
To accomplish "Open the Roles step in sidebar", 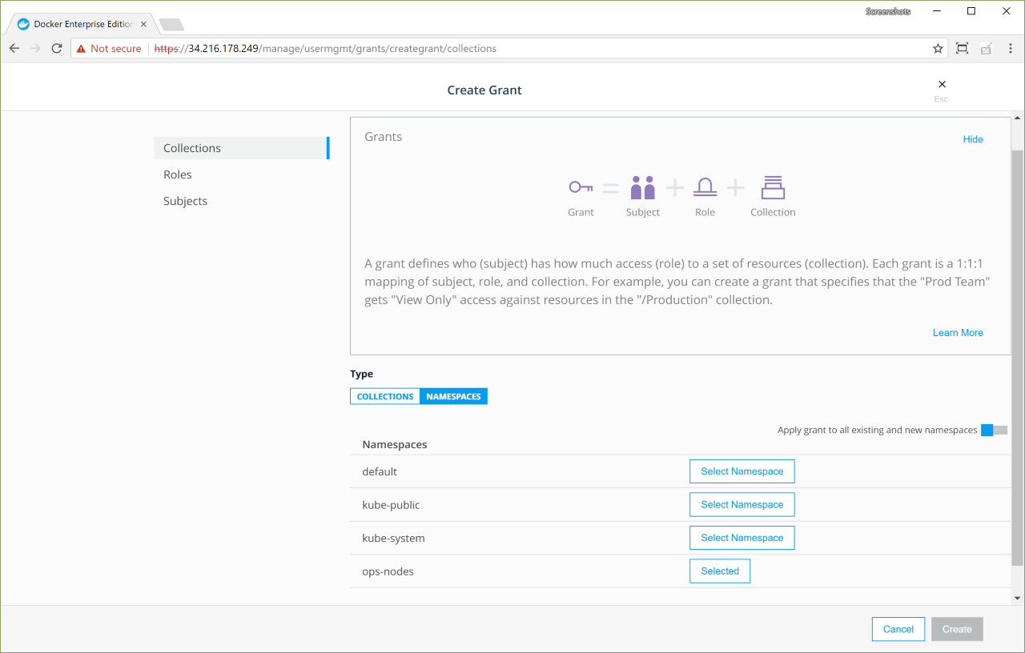I will [178, 174].
